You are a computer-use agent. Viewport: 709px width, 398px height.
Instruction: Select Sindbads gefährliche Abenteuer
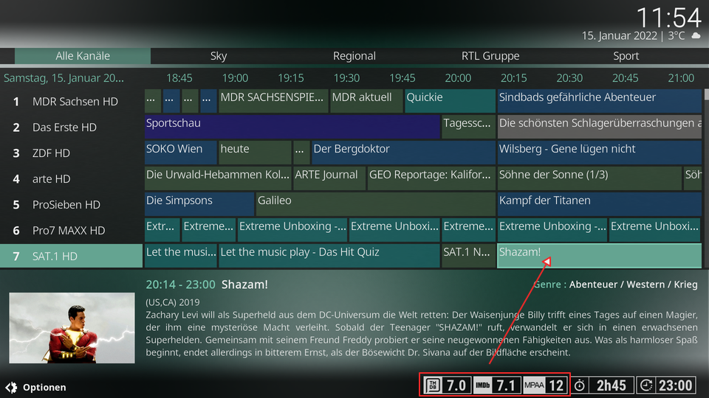tap(599, 101)
